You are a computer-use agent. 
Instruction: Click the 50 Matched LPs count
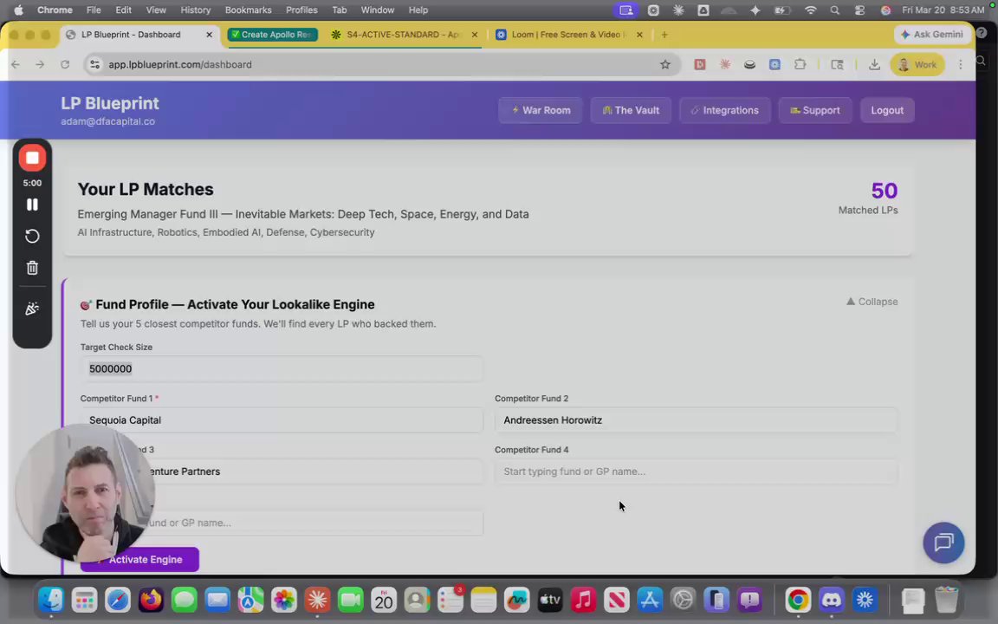coord(884,191)
